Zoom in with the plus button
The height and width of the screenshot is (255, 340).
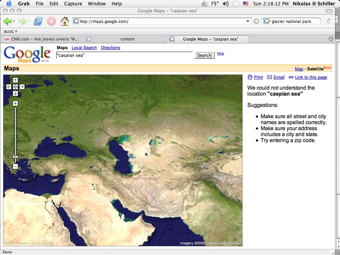[x=15, y=103]
